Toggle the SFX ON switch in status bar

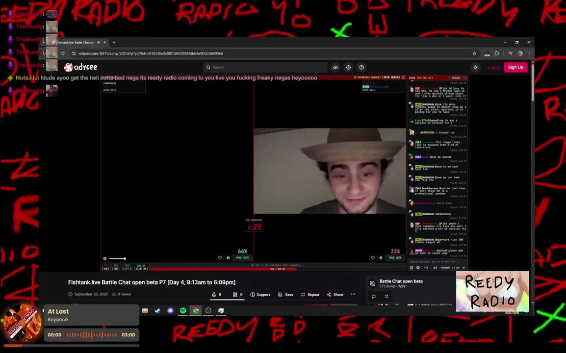pos(116,267)
